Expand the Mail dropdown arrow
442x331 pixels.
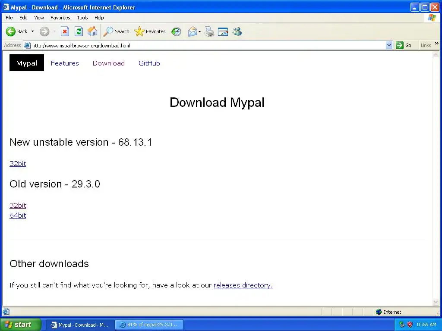coord(199,31)
